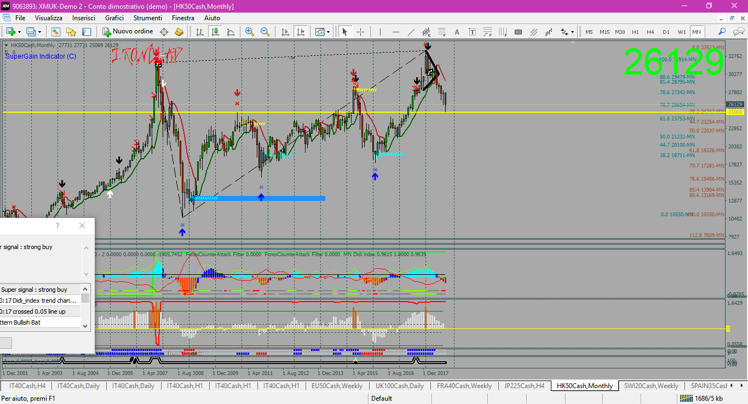Open the Navigator star-folder icon
The image size is (748, 404).
[71, 32]
